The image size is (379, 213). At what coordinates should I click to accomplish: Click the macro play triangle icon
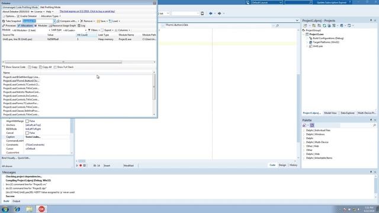[x=77, y=166]
